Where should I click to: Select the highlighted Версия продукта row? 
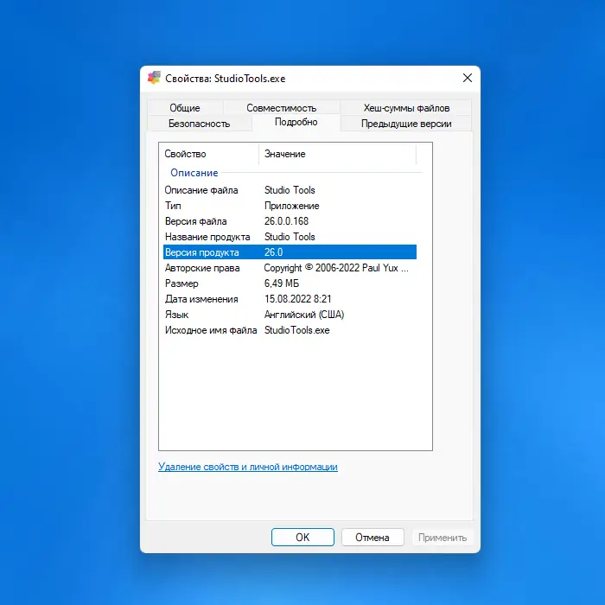290,252
